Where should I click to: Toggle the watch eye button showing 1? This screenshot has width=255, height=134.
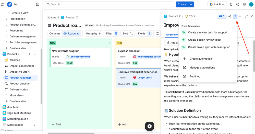[222, 16]
